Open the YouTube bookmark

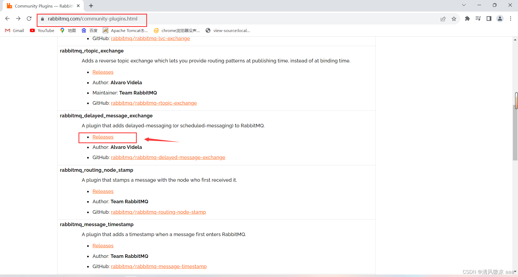(x=42, y=30)
